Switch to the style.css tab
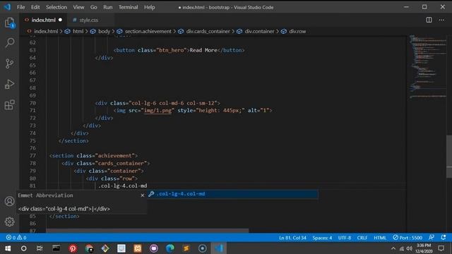The width and height of the screenshot is (452, 254). tap(88, 20)
